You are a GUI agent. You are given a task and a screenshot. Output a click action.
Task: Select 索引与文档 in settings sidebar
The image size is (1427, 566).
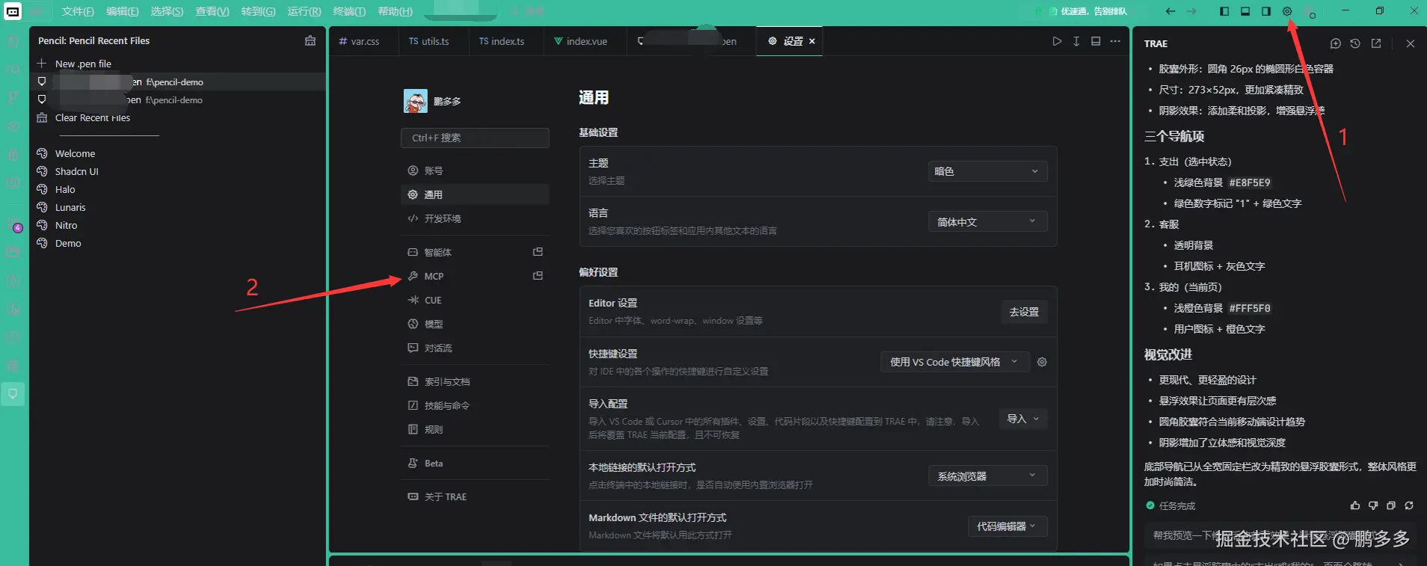pos(475,381)
